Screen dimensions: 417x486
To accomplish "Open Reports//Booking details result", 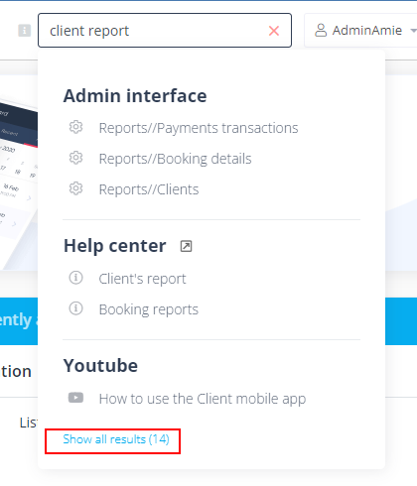I will click(175, 159).
